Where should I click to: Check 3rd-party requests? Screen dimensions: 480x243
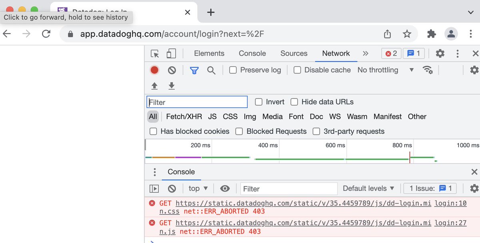(x=316, y=131)
